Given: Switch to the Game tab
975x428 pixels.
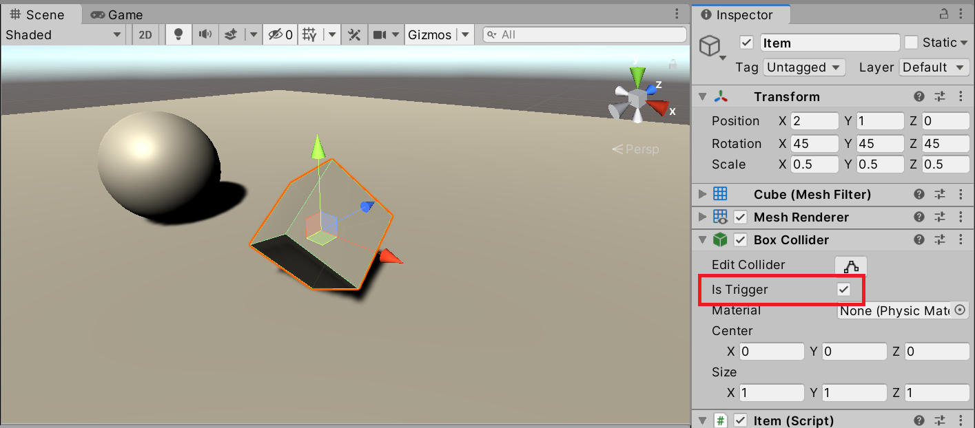Looking at the screenshot, I should (x=117, y=14).
